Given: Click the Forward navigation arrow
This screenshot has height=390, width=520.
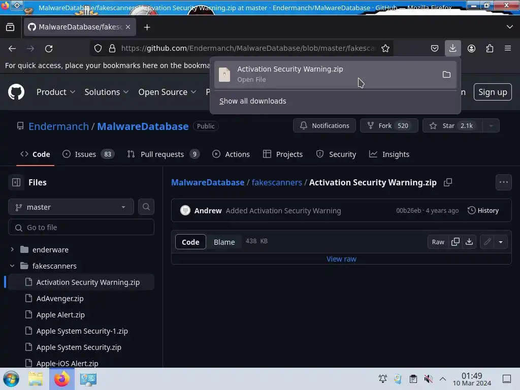Looking at the screenshot, I should click(x=30, y=48).
